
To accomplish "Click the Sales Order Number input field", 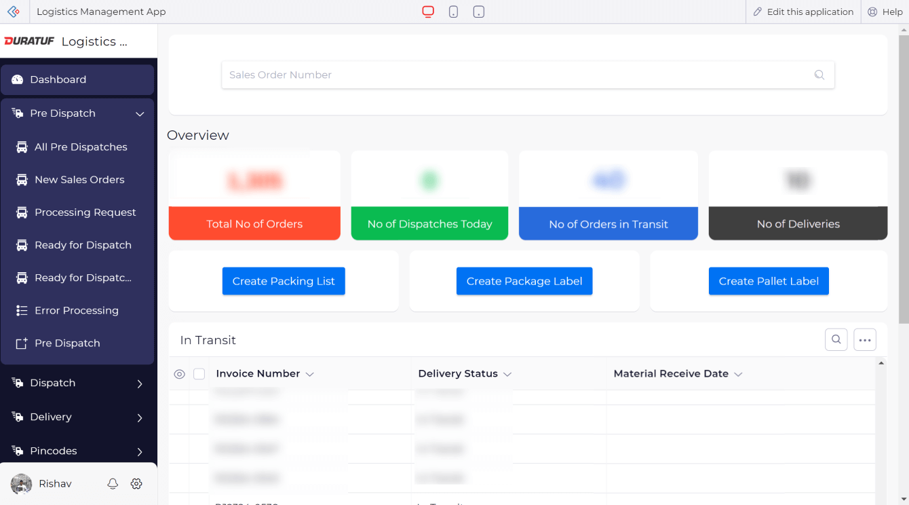I will [x=516, y=75].
